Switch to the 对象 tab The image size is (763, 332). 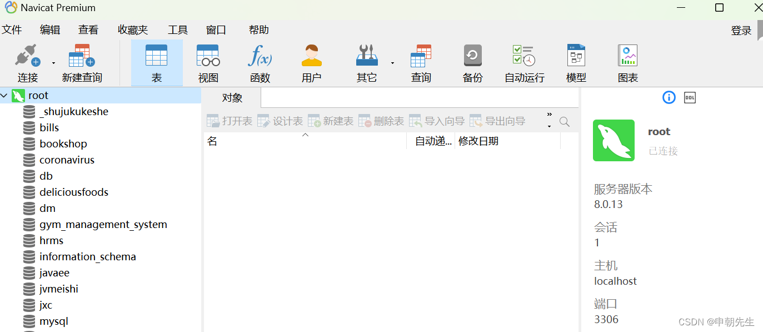coord(232,98)
